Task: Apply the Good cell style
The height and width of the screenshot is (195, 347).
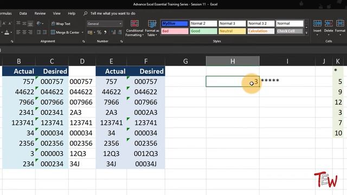Action: tap(203, 31)
